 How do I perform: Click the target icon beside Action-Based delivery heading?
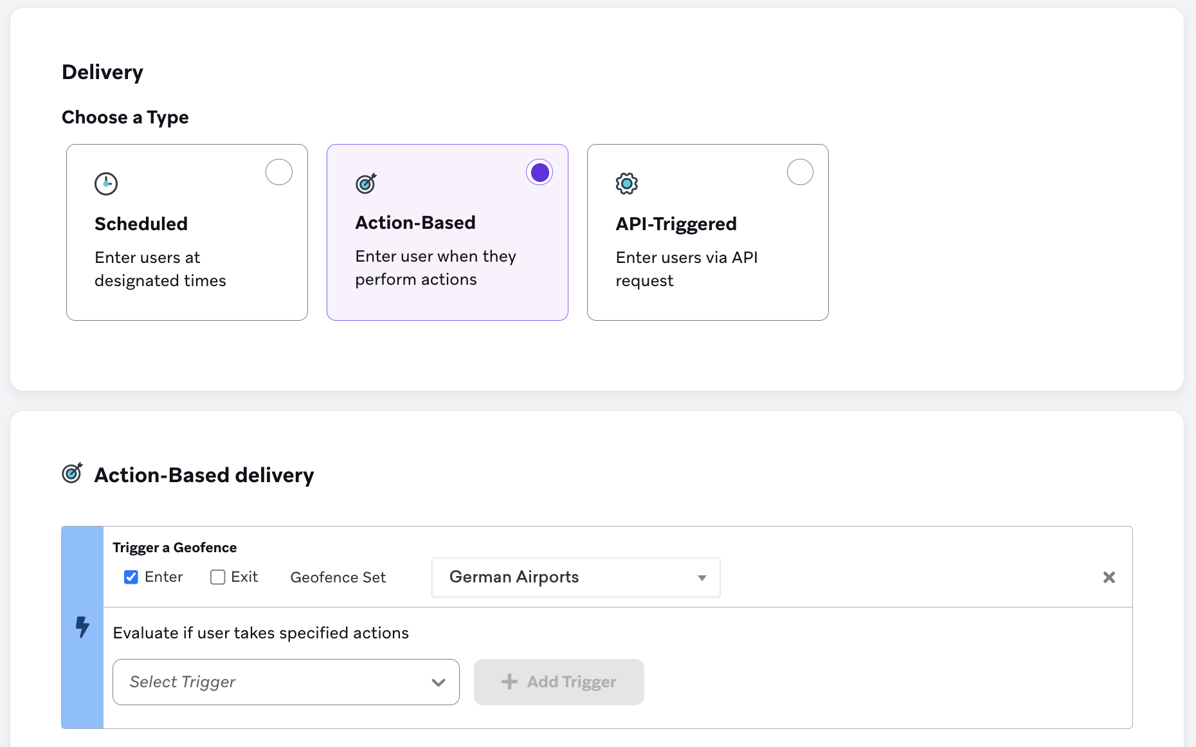pos(72,473)
